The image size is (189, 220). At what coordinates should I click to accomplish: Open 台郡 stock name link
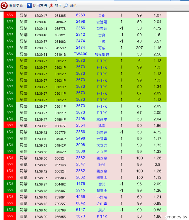(102, 15)
